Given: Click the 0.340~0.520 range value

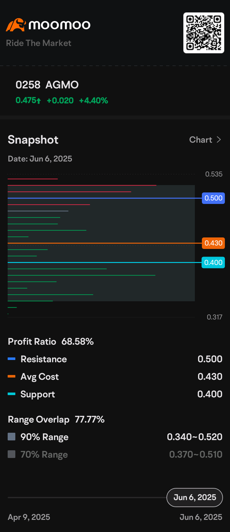Looking at the screenshot, I should (x=195, y=437).
